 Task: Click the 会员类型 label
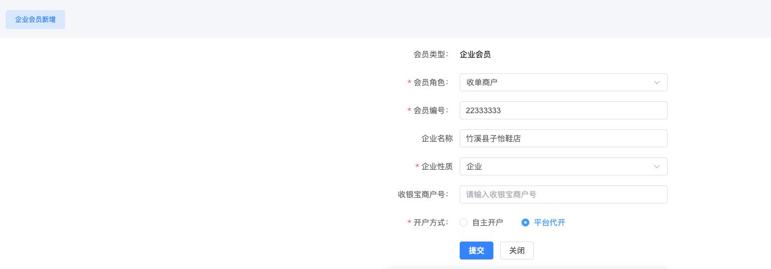coord(431,54)
